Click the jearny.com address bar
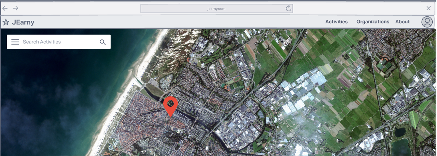The height and width of the screenshot is (156, 437). click(216, 9)
